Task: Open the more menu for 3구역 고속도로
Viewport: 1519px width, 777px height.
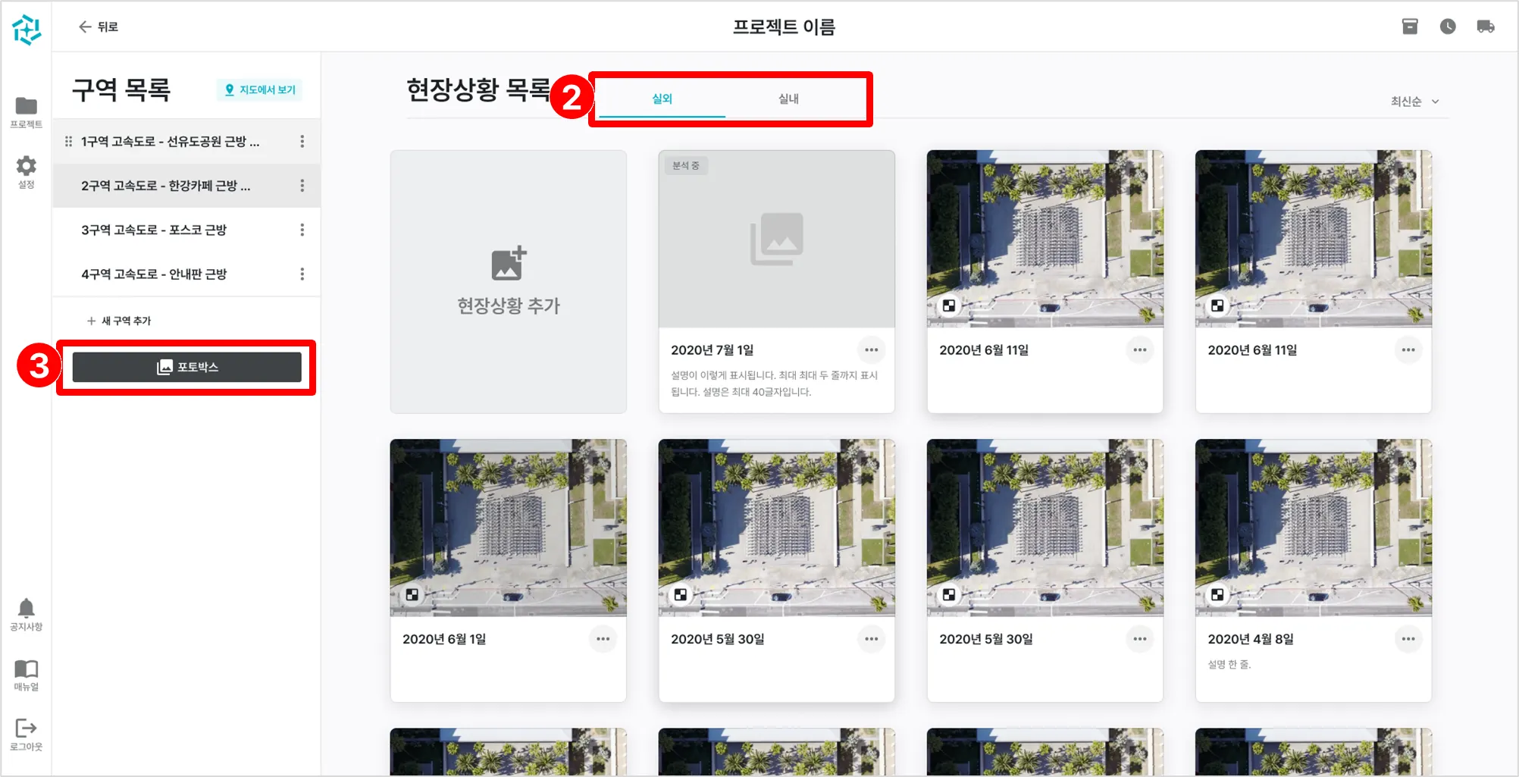Action: click(302, 230)
